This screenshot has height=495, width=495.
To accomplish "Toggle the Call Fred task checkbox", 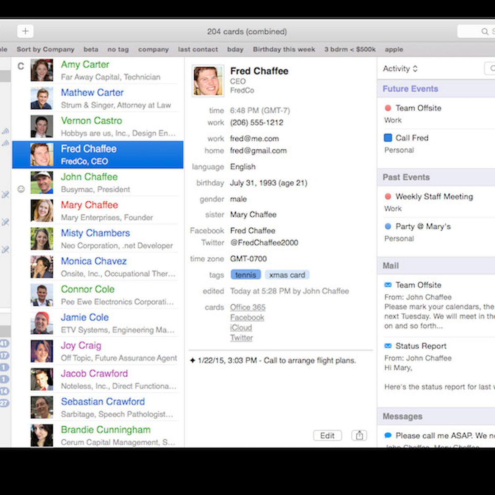I will (388, 138).
